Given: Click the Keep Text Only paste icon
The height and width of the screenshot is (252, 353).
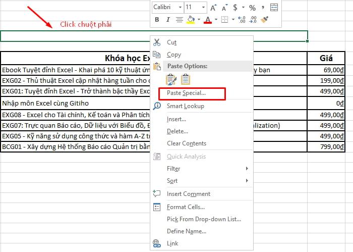Looking at the screenshot, I should 186,79.
